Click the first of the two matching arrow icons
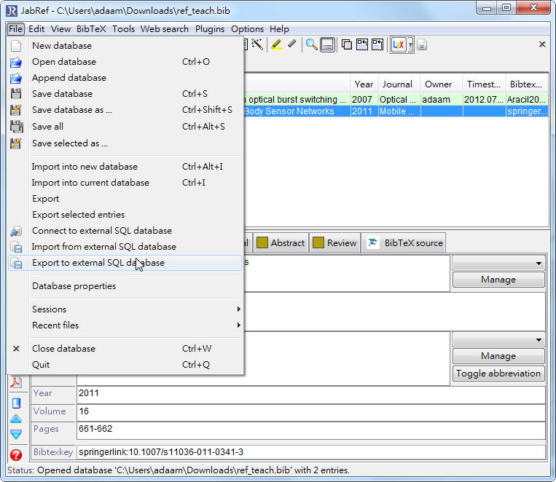The image size is (556, 482). pos(362,44)
